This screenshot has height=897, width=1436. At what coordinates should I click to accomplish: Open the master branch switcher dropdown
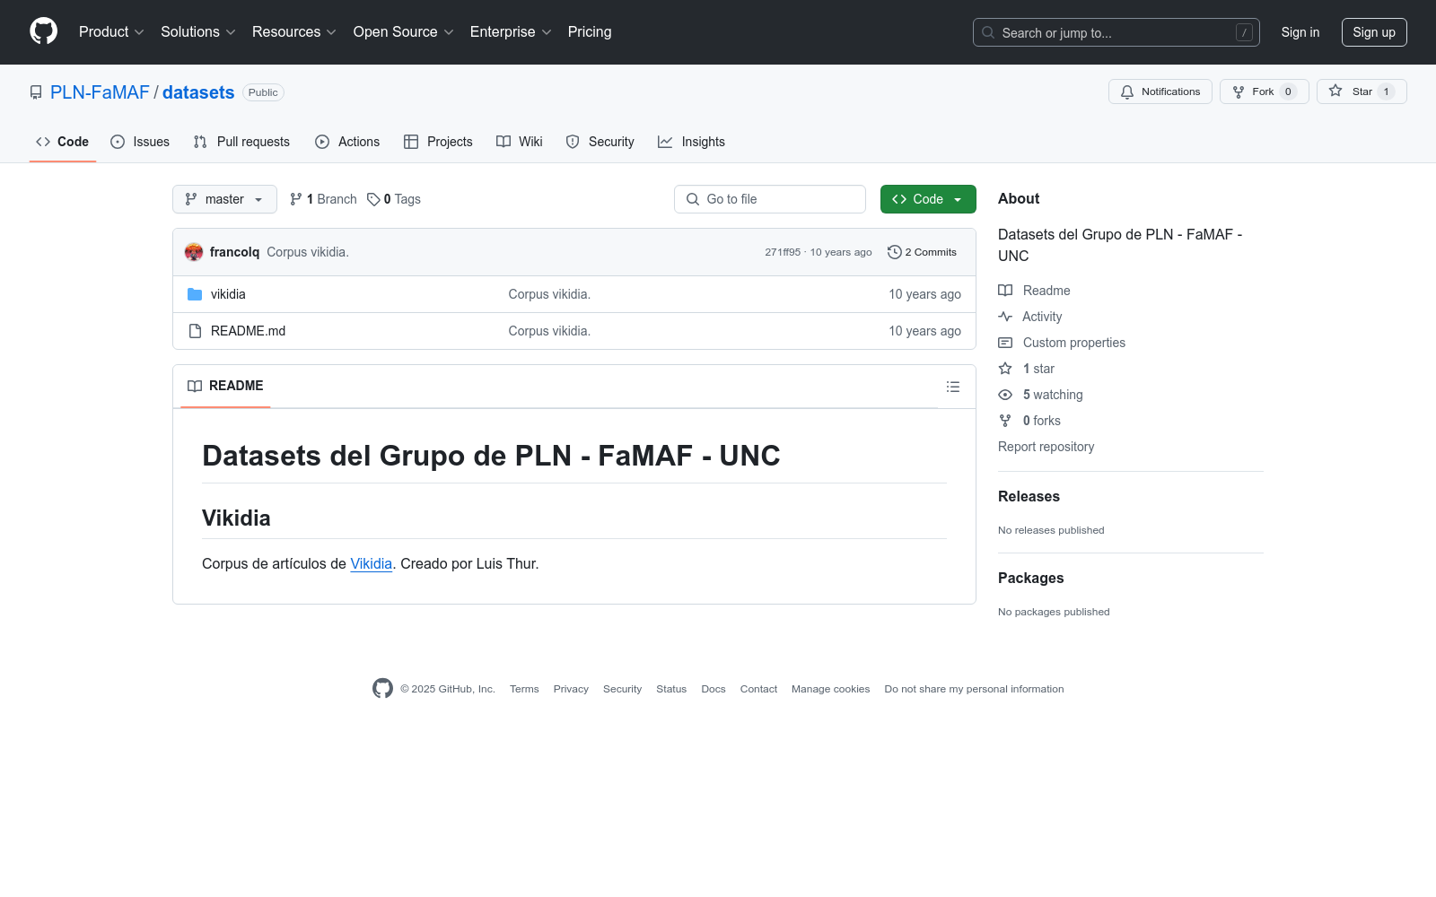pos(224,199)
